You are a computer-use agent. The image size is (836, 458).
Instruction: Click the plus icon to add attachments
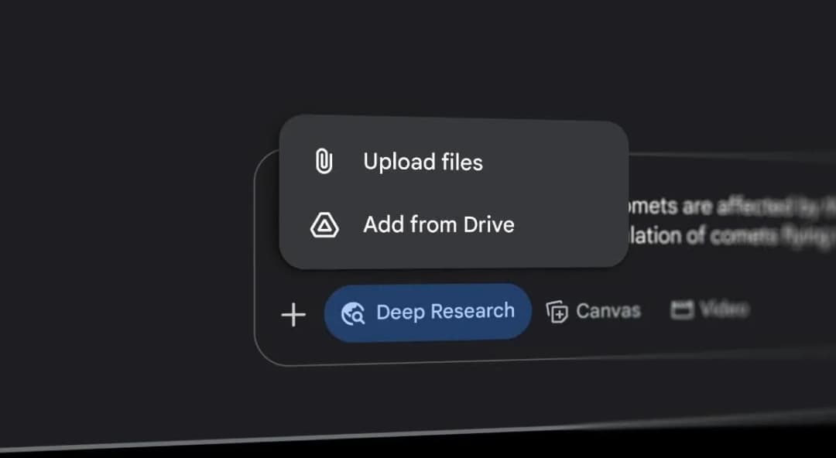293,315
